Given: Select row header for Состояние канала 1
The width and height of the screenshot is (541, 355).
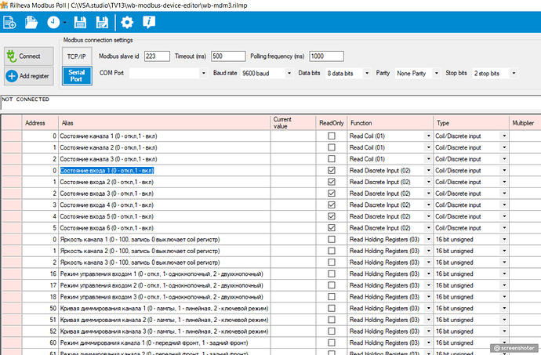Looking at the screenshot, I should [12, 136].
